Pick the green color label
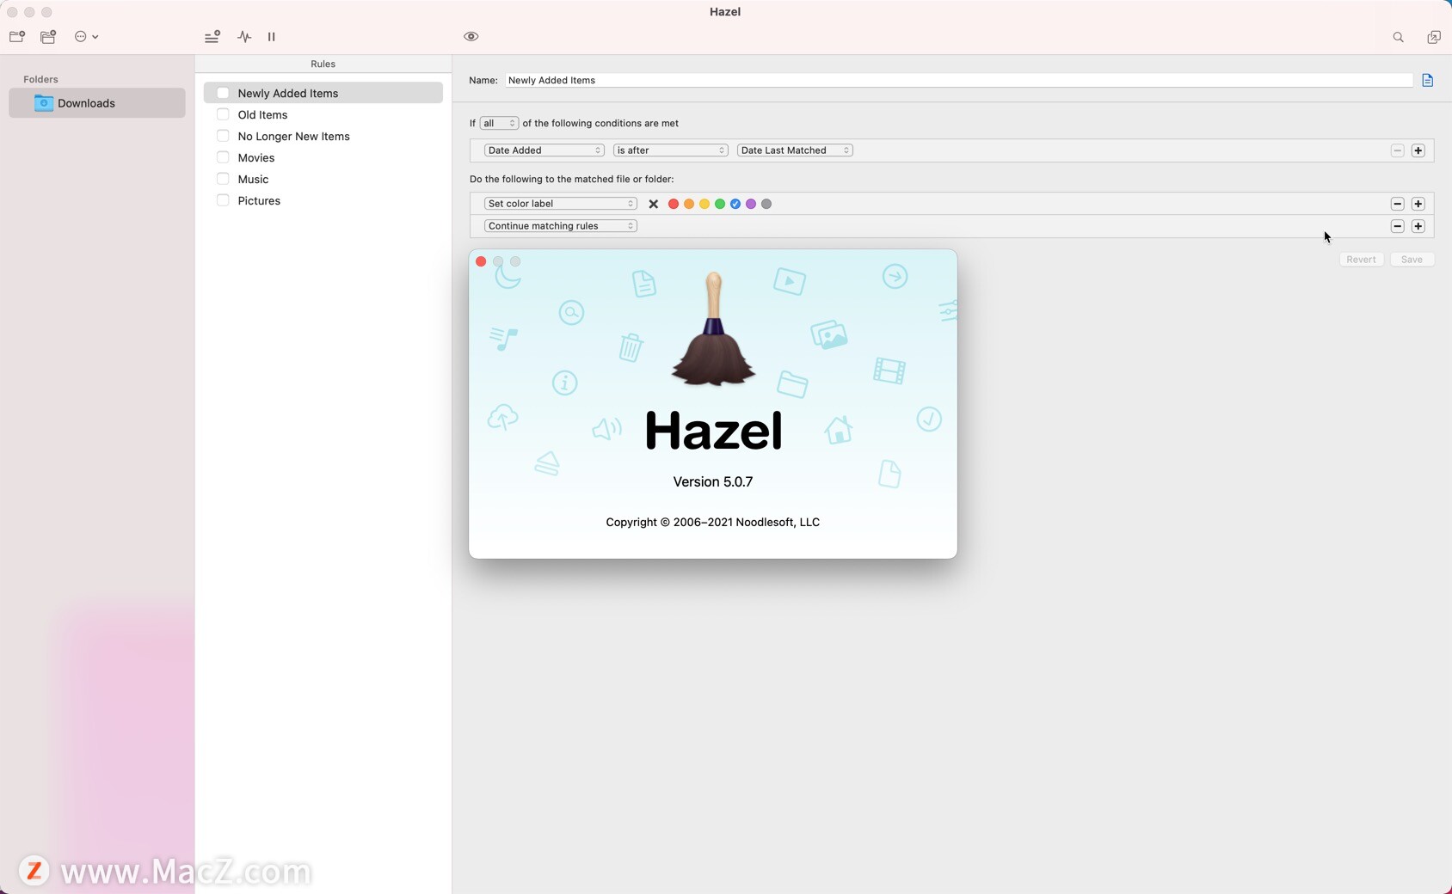 (720, 204)
